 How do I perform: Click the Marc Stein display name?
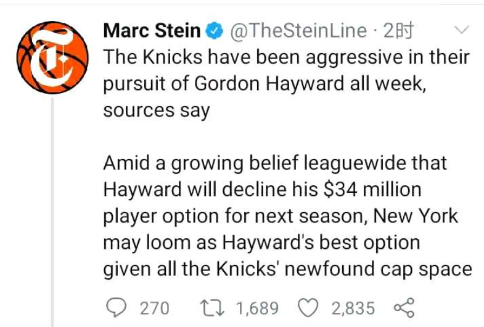[152, 31]
